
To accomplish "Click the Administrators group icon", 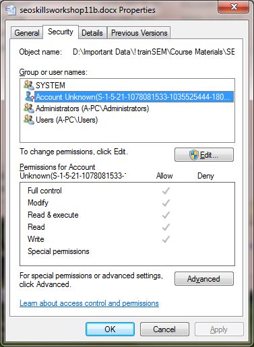I will tap(29, 108).
